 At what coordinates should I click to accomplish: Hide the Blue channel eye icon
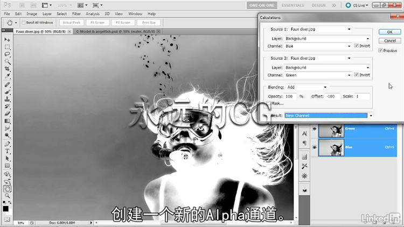coord(315,147)
